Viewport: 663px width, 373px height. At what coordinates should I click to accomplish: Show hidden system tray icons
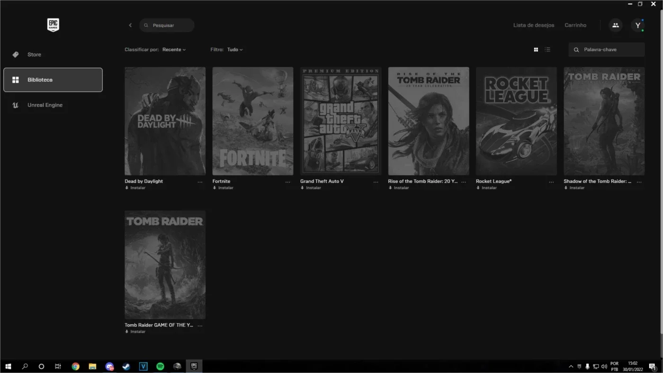click(x=571, y=366)
